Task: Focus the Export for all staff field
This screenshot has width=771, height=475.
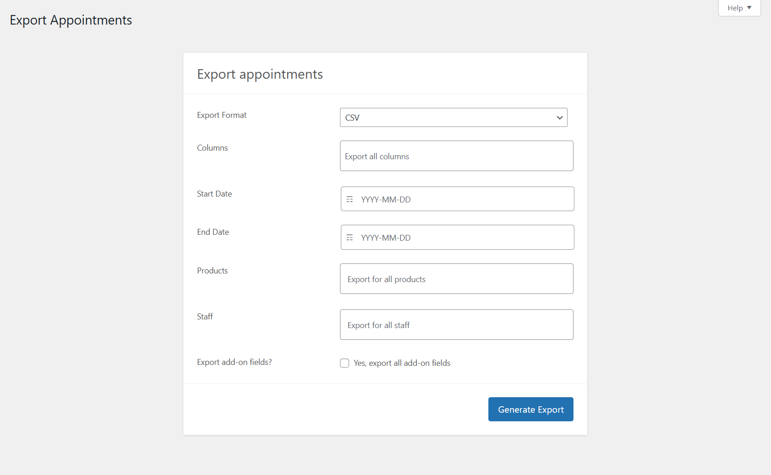Action: pyautogui.click(x=456, y=324)
